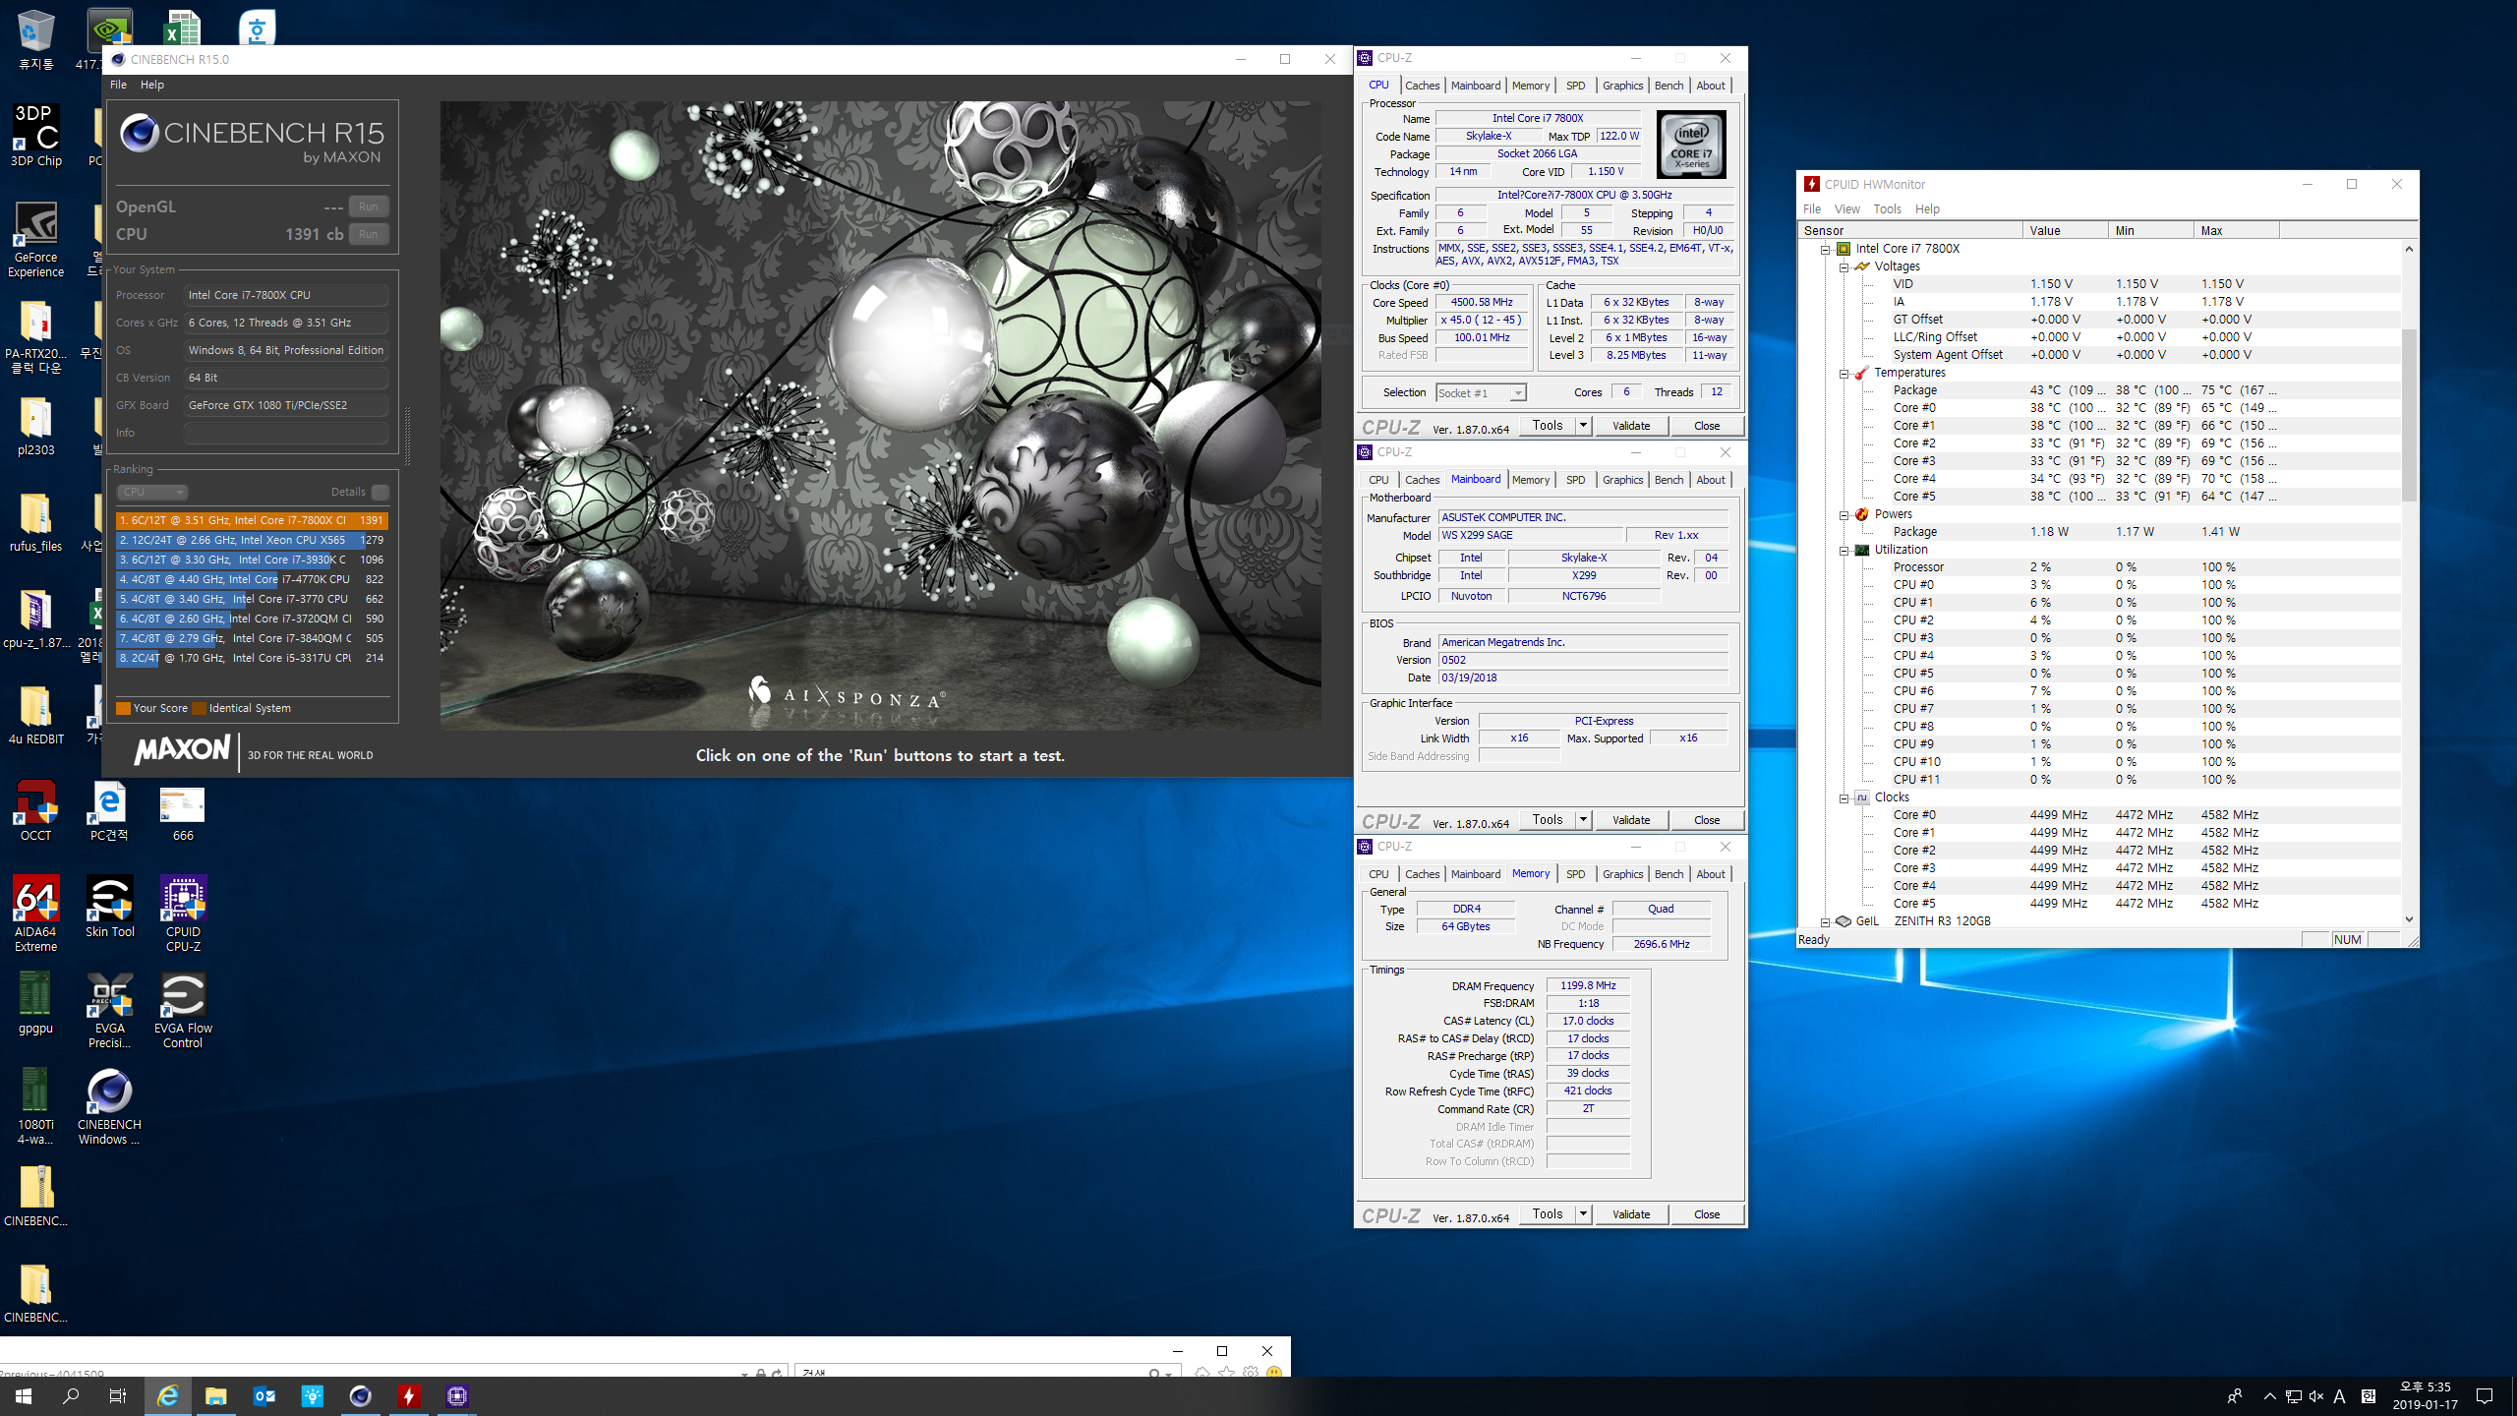Open File Explorer from the taskbar

coord(216,1395)
